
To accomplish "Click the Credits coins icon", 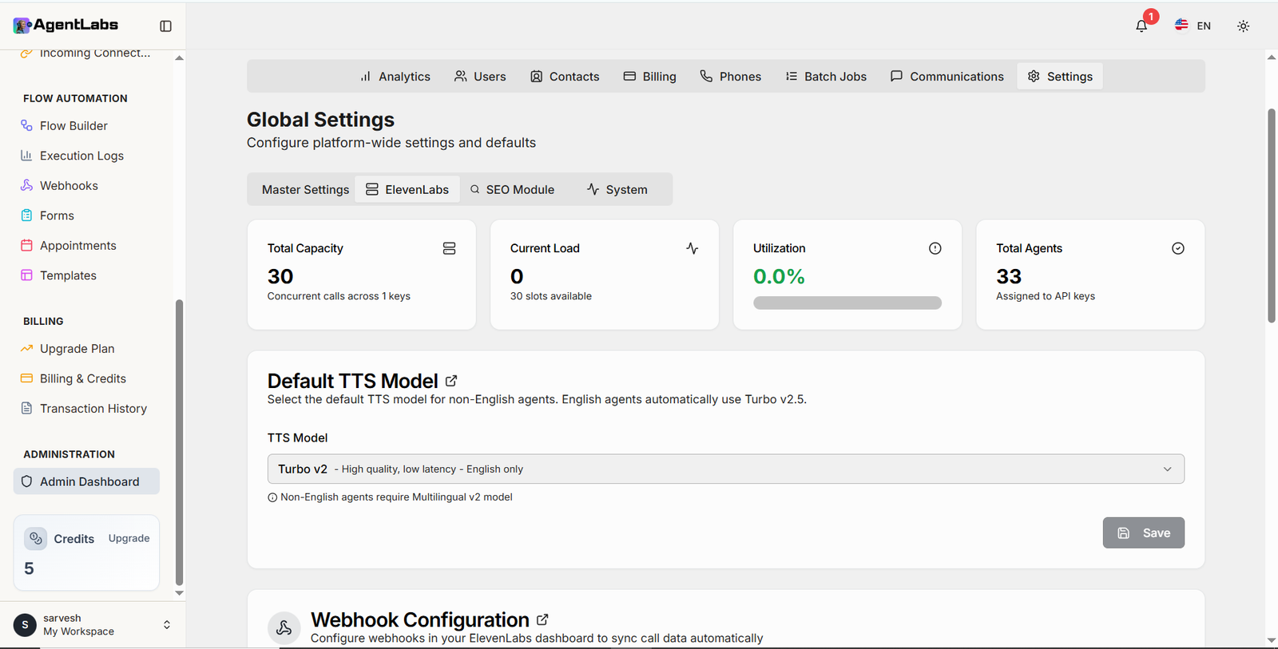I will [36, 539].
